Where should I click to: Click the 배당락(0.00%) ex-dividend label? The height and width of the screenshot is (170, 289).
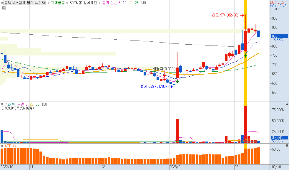click(164, 69)
